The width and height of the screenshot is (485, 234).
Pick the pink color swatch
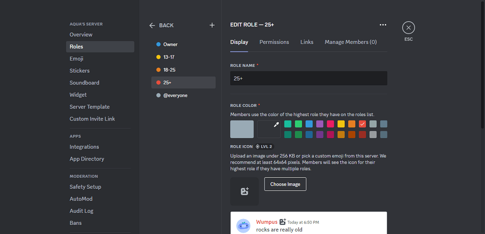[330, 124]
